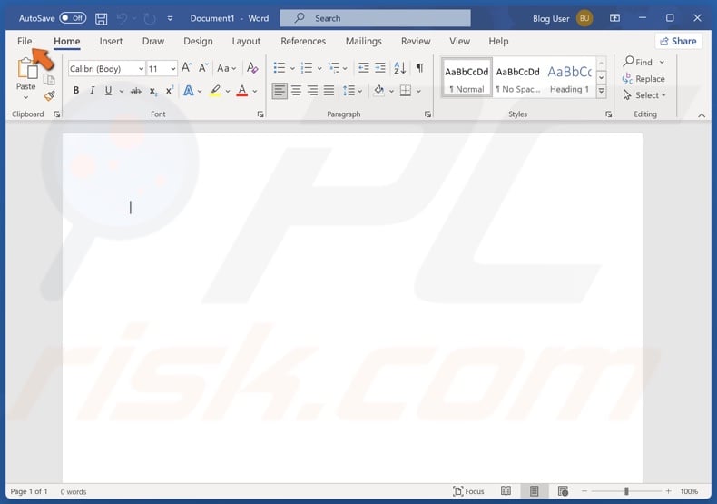This screenshot has width=717, height=504.
Task: Justify the paragraph text
Action: coord(329,91)
